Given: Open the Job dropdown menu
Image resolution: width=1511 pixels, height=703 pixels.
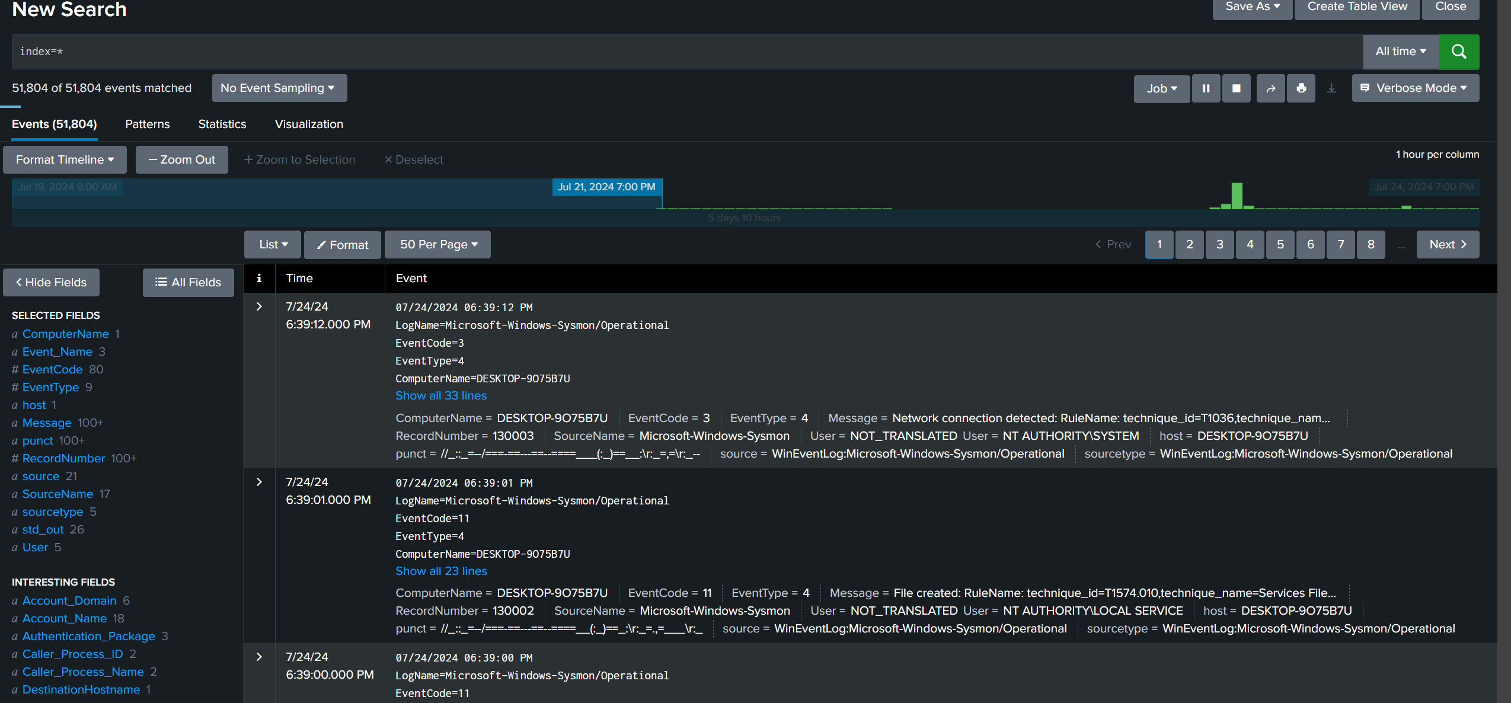Looking at the screenshot, I should (1161, 88).
